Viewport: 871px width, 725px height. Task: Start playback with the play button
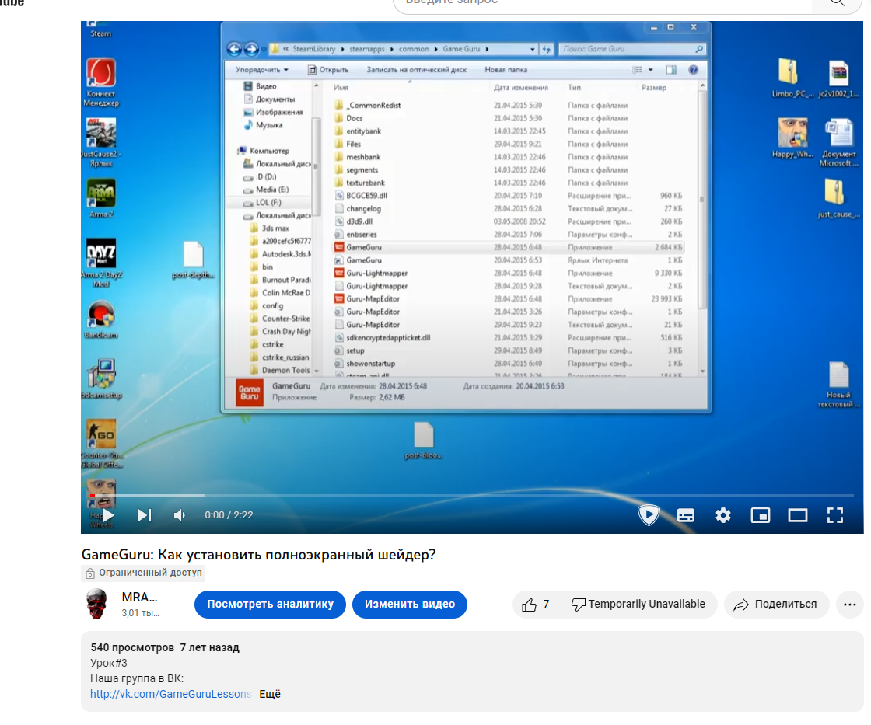tap(108, 515)
